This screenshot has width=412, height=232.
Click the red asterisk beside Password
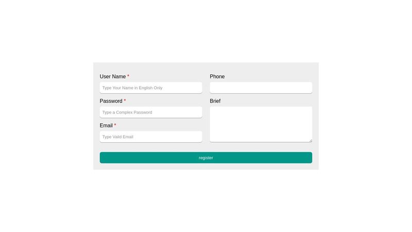(x=125, y=101)
